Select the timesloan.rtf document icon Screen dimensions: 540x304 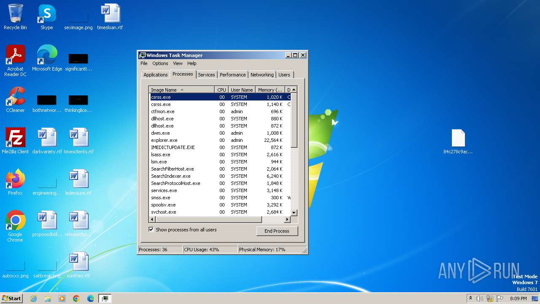[110, 17]
